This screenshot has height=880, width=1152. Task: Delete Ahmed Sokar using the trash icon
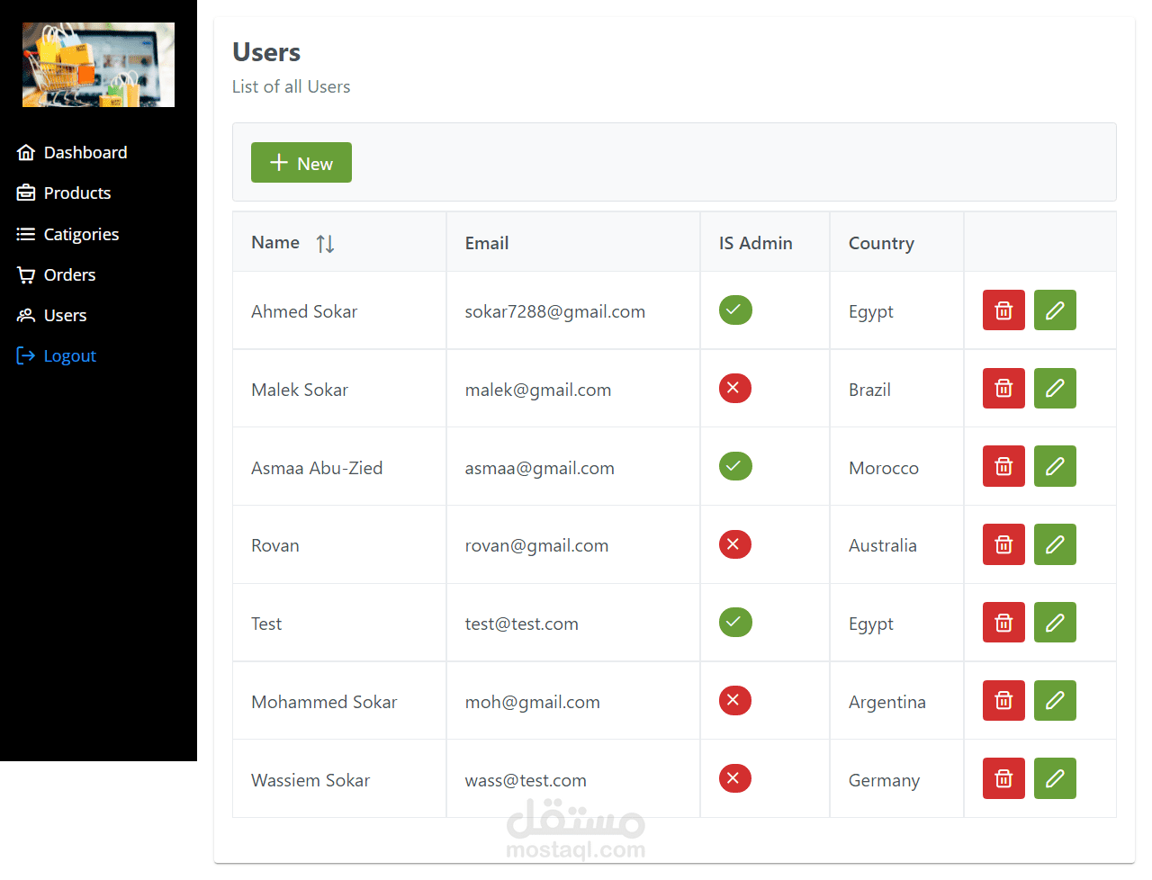[1003, 310]
